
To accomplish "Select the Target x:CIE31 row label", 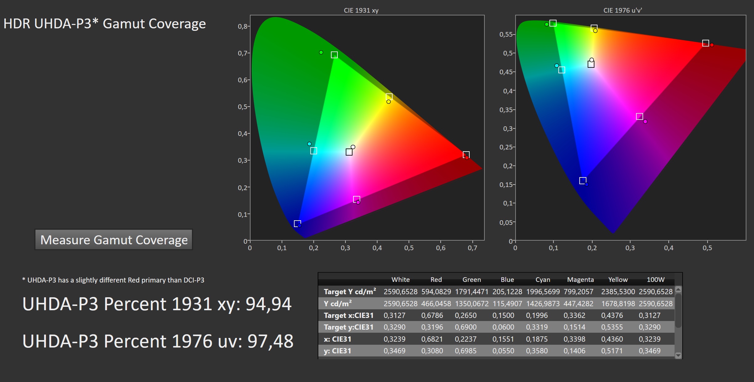I will click(x=348, y=315).
